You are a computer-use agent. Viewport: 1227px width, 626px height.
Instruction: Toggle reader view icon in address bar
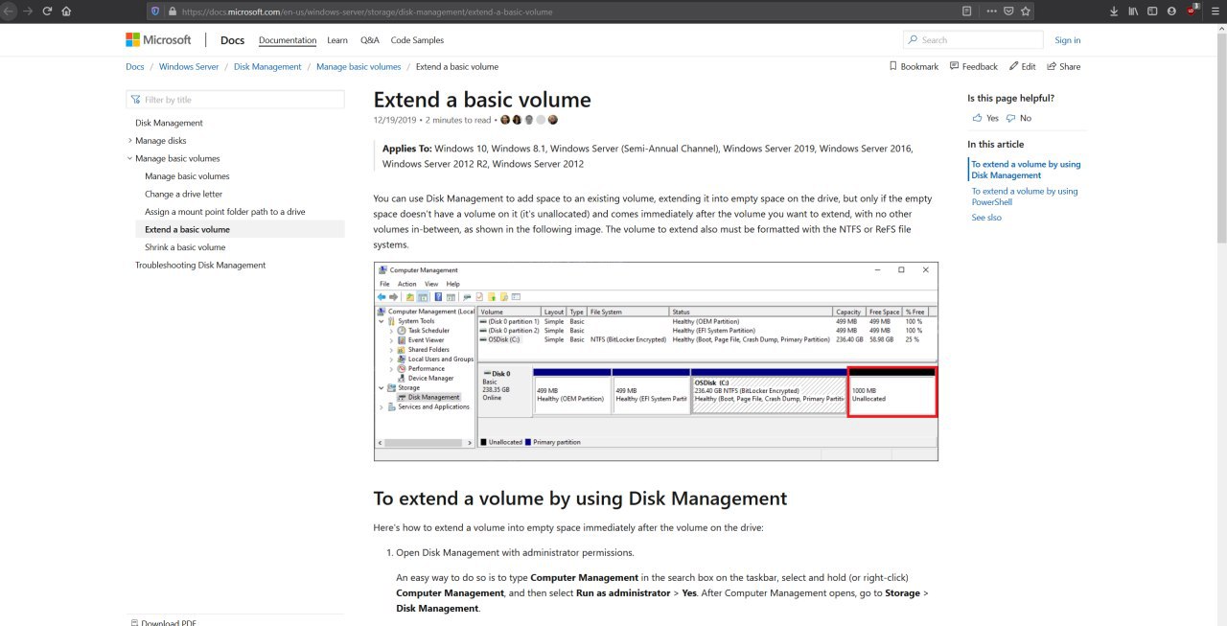point(966,12)
